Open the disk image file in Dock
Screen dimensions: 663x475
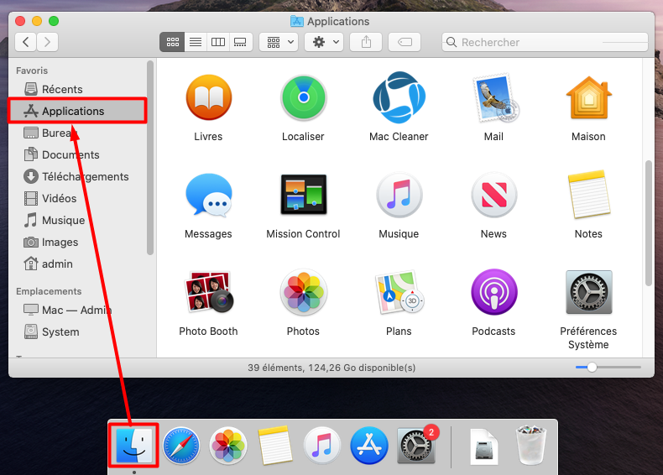pyautogui.click(x=484, y=446)
